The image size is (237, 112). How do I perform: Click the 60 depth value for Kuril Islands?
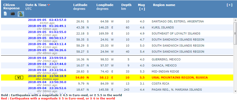128,27
